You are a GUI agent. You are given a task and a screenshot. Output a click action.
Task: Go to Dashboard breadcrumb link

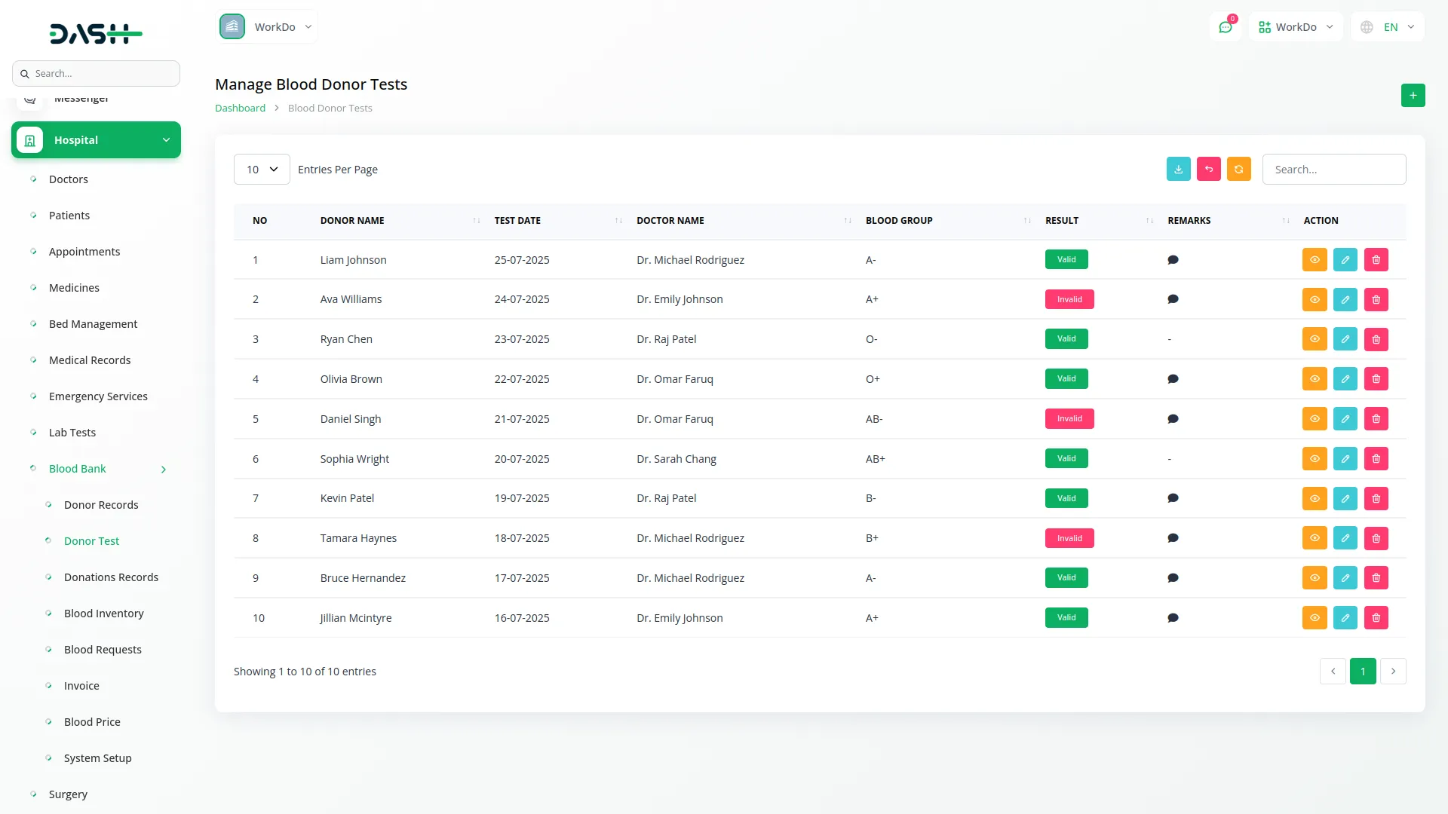coord(240,109)
